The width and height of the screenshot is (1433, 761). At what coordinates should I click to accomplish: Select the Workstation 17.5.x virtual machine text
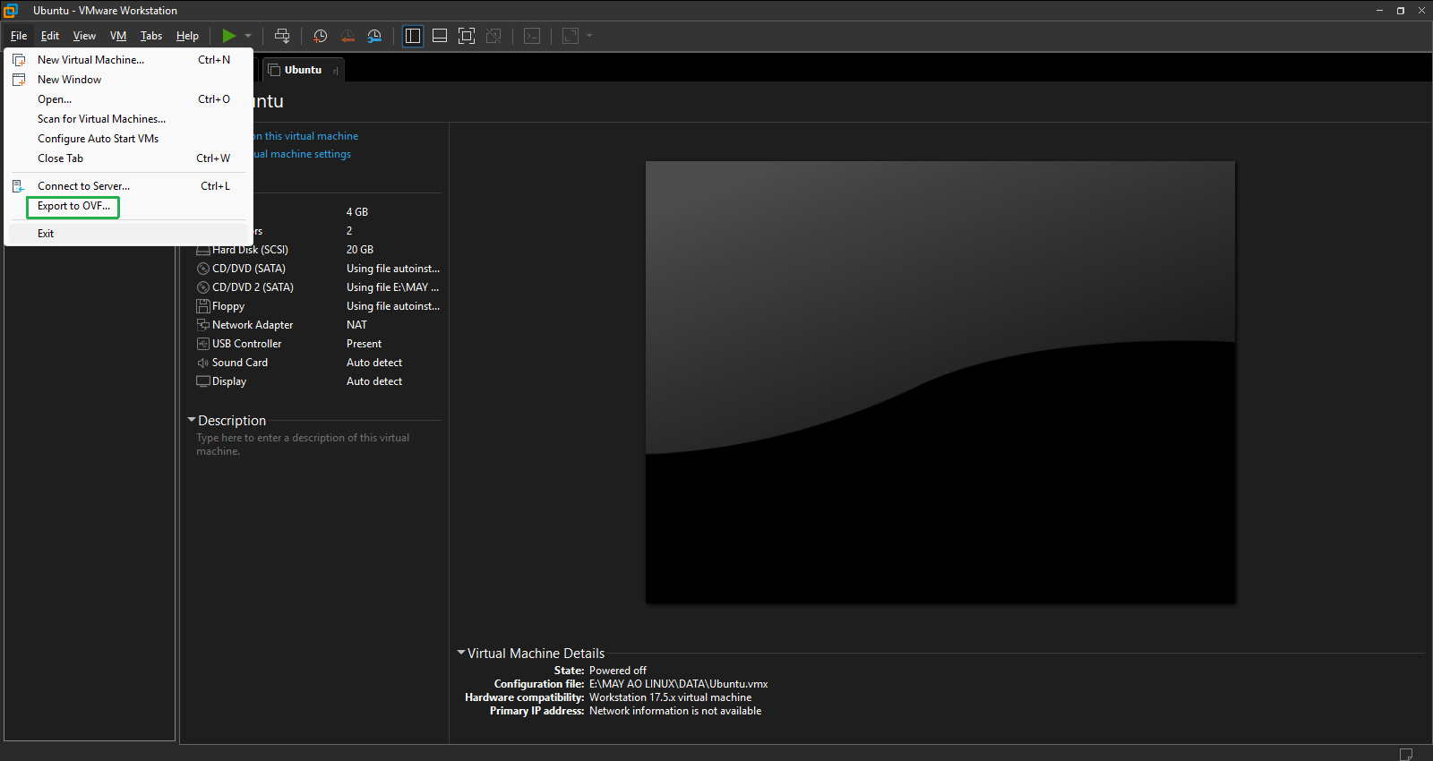670,697
